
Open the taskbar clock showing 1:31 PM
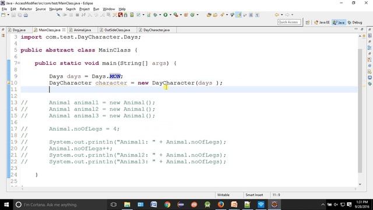coord(362,205)
